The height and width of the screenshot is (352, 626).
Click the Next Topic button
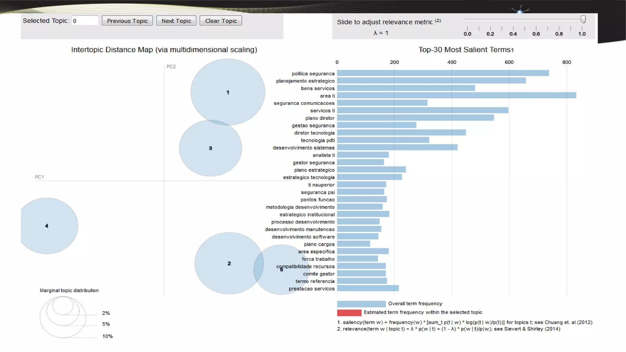click(x=176, y=21)
